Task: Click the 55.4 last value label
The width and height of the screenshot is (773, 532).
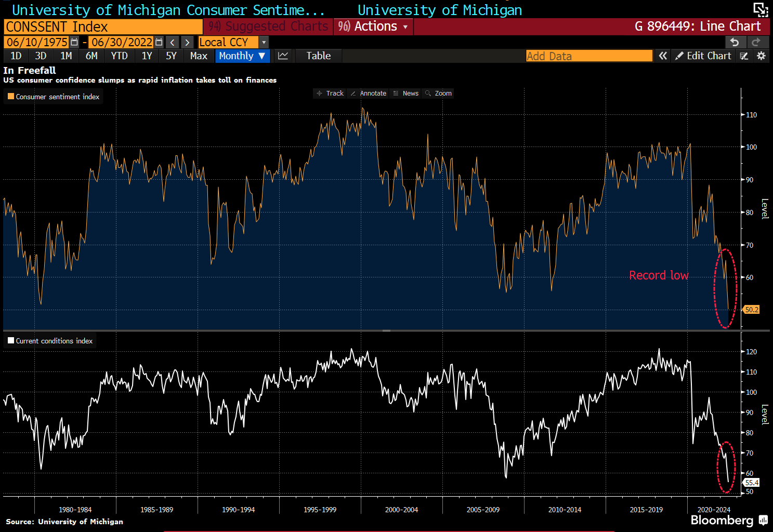Action: (x=752, y=483)
